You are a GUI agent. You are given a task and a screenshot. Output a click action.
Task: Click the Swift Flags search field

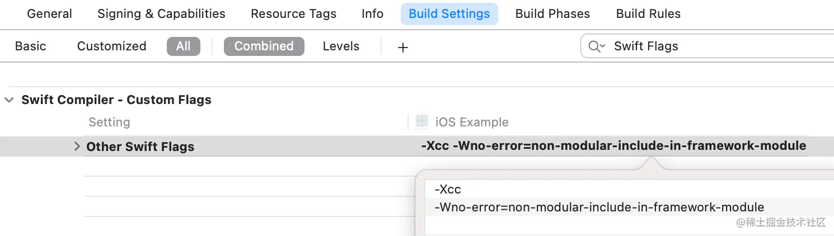[x=716, y=46]
